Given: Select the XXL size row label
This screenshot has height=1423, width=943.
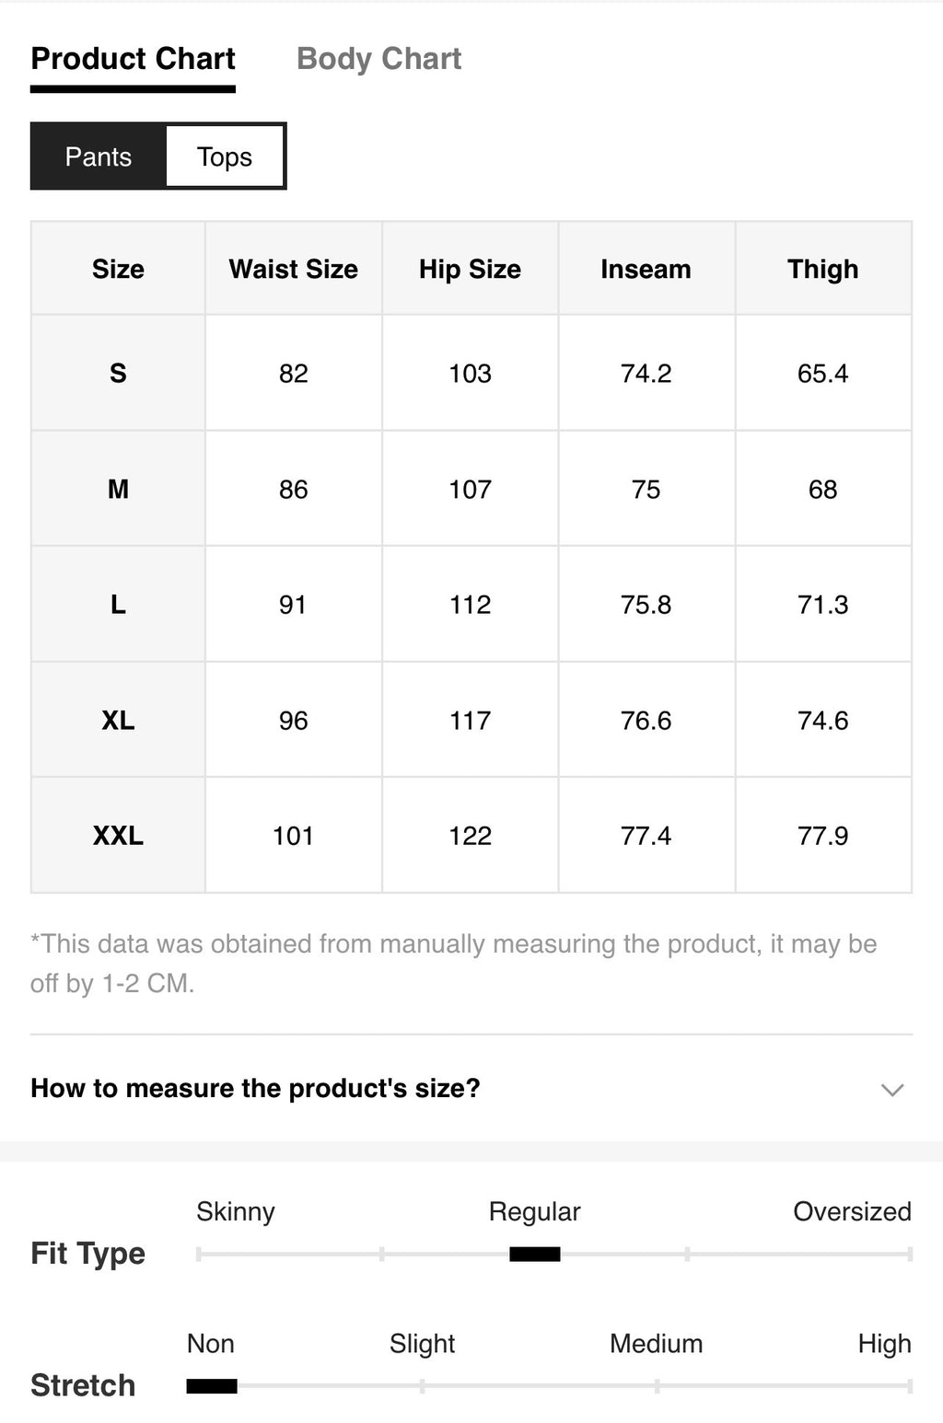Looking at the screenshot, I should pyautogui.click(x=118, y=836).
